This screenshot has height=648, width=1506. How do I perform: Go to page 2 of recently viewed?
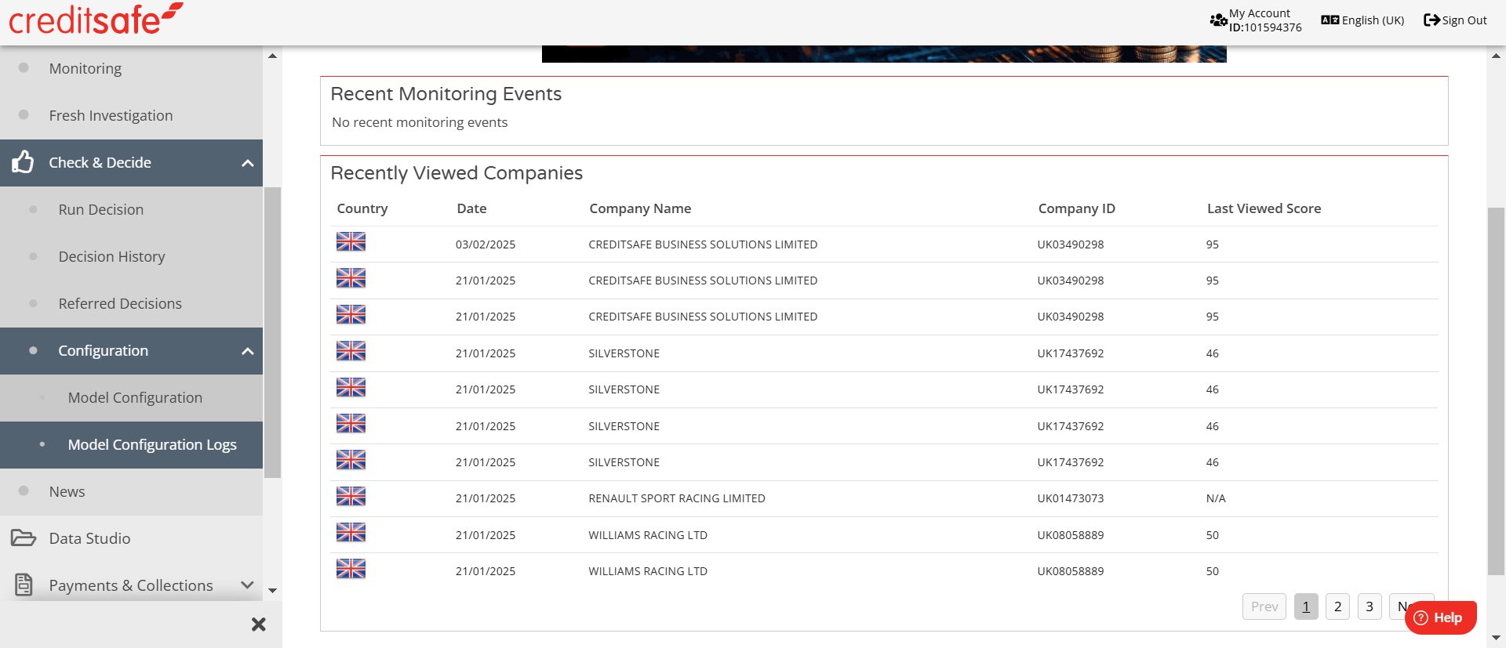pos(1337,606)
